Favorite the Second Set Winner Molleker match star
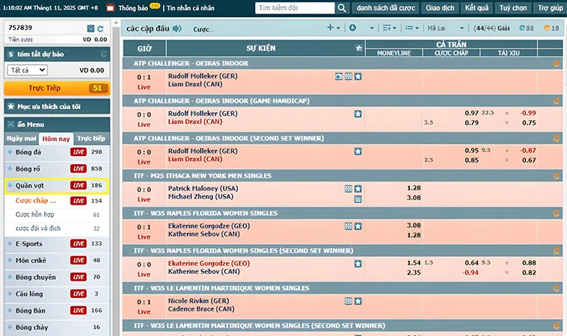 tap(358, 152)
